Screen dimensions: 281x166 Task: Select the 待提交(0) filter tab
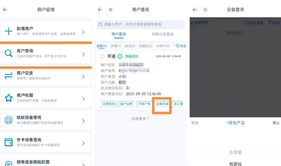click(146, 46)
